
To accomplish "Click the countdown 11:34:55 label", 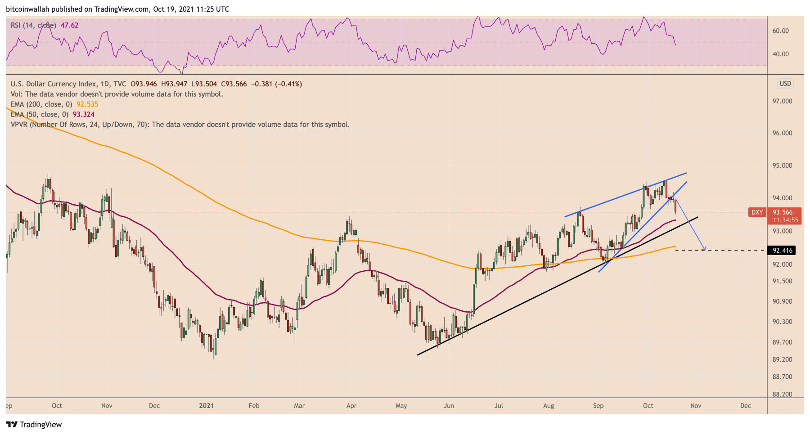I will click(x=785, y=220).
